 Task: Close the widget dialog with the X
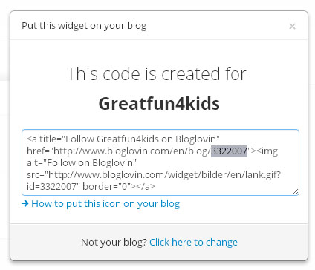[292, 26]
